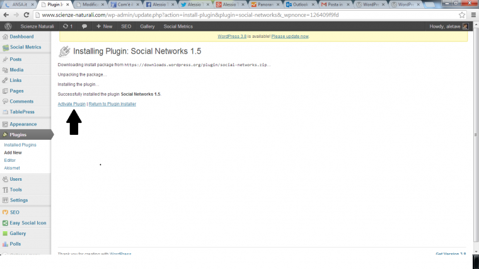Switch to the Modific browser tab

tap(89, 4)
